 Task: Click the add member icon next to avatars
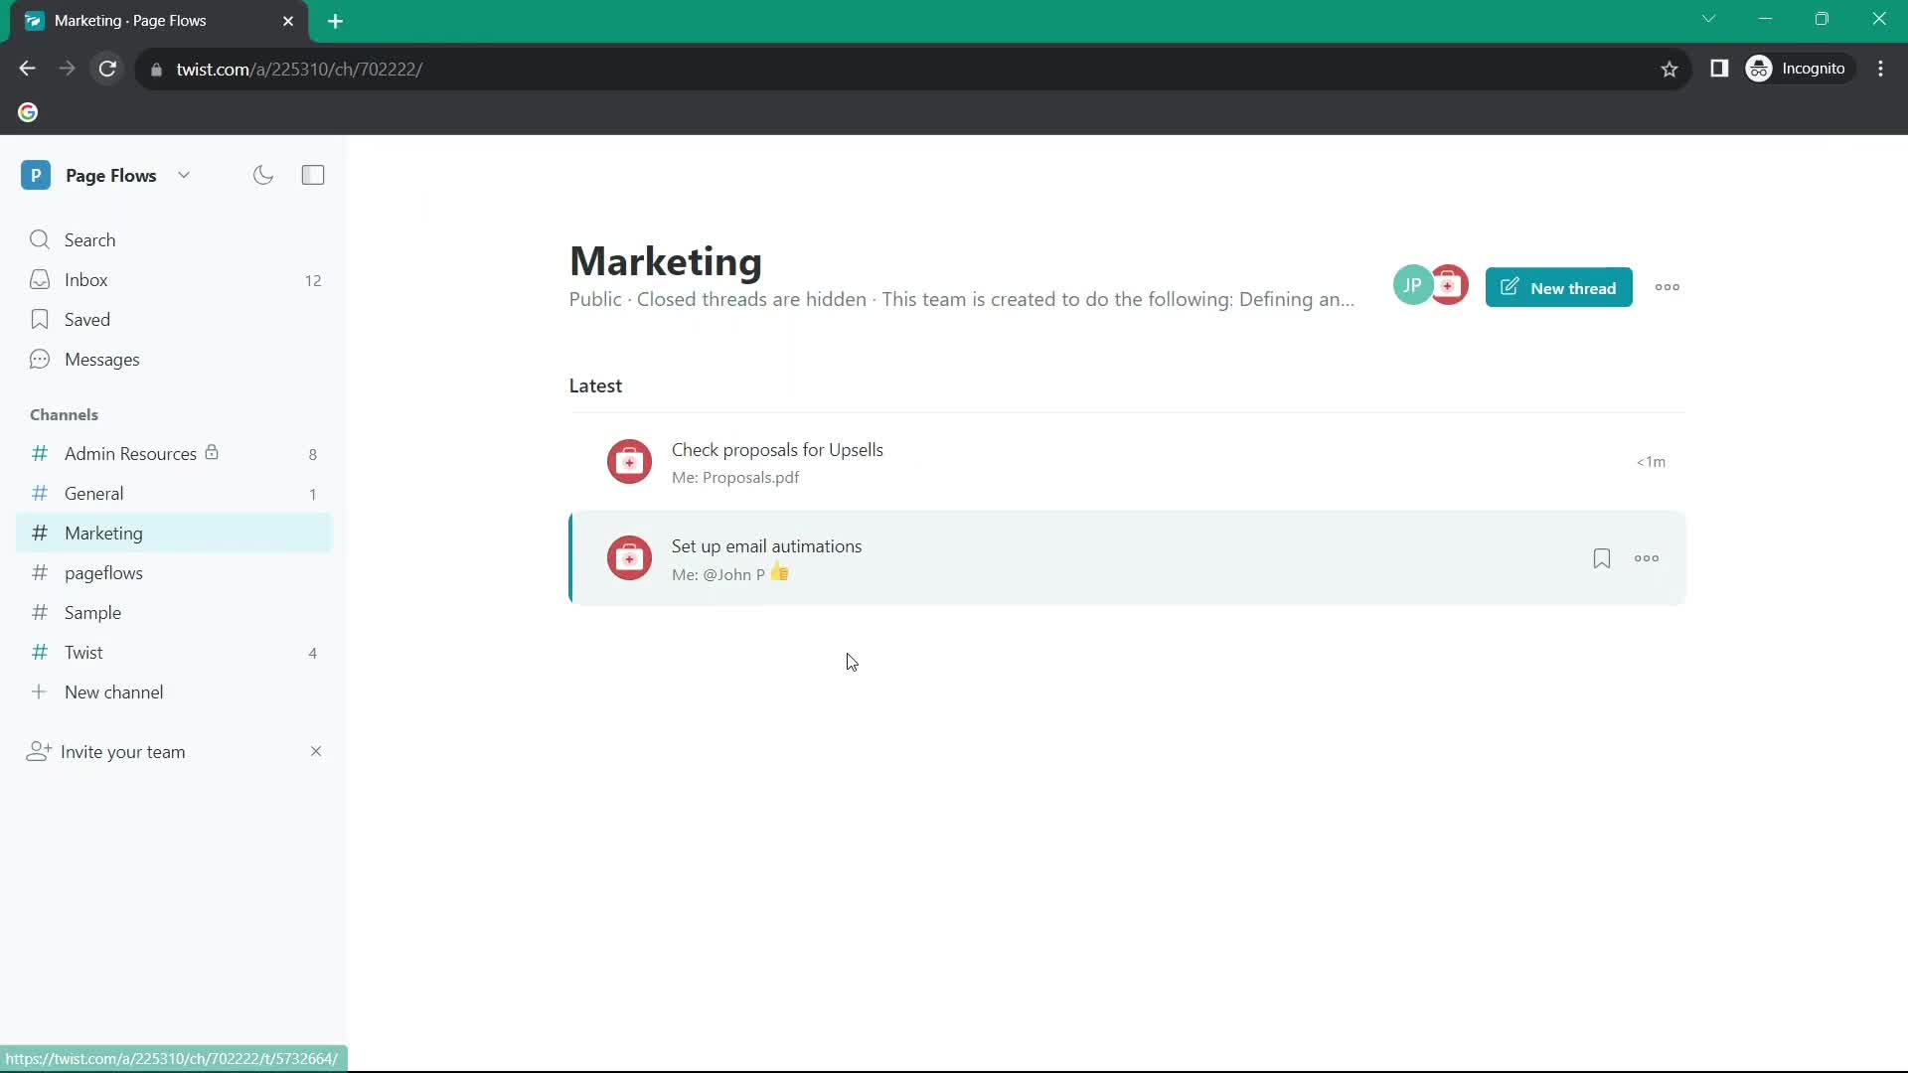click(x=1448, y=285)
